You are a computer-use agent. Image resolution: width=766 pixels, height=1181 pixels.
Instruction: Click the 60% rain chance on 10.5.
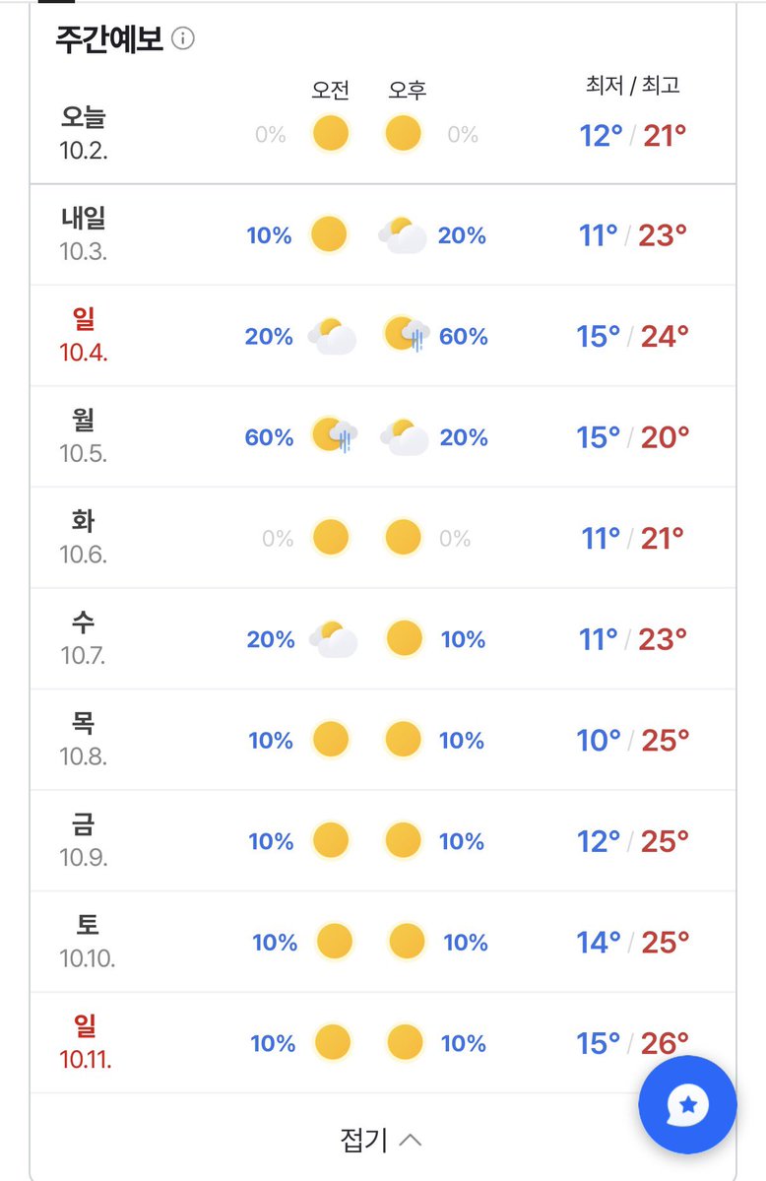tap(269, 437)
